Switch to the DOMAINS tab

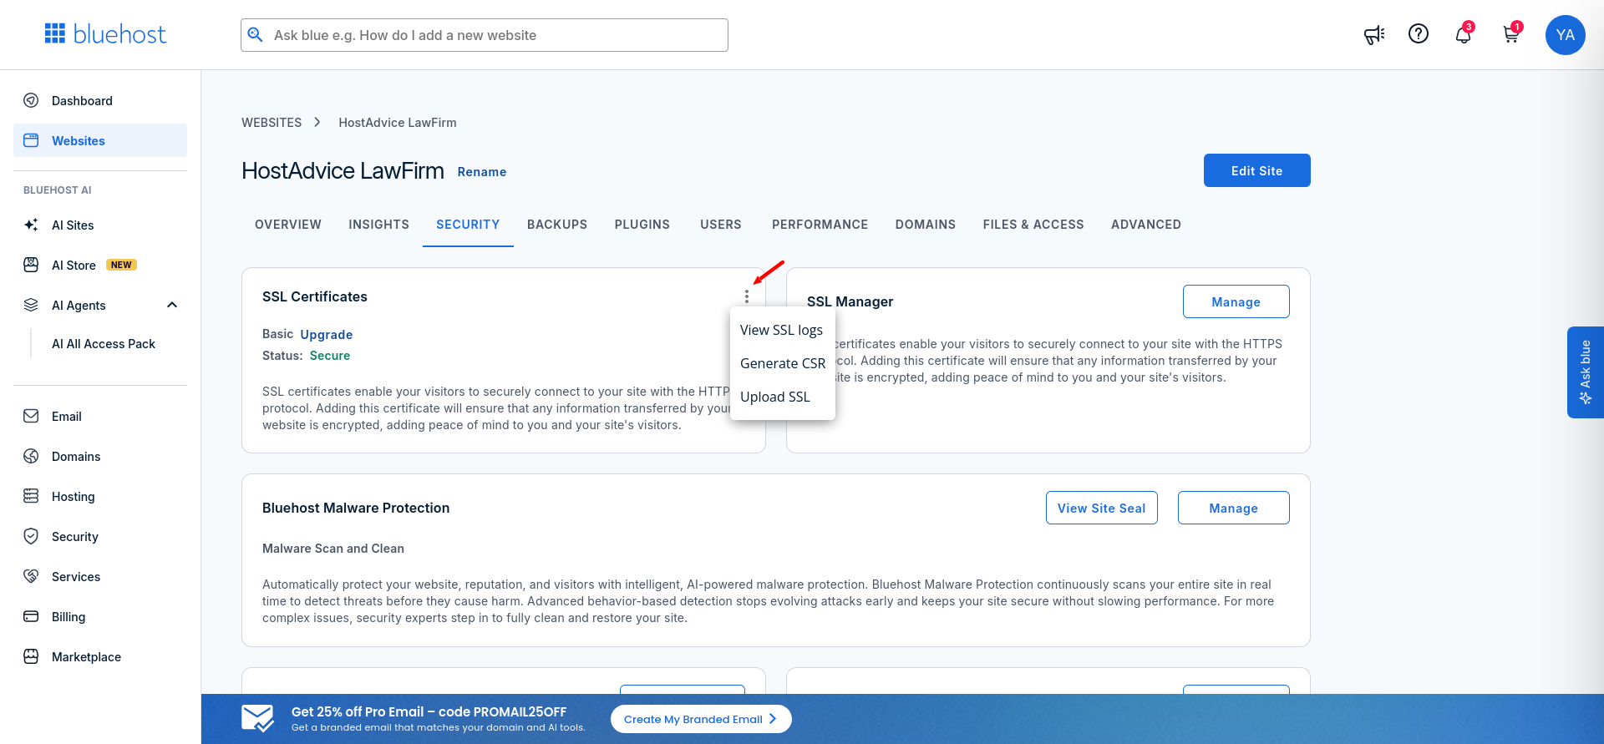pos(926,225)
